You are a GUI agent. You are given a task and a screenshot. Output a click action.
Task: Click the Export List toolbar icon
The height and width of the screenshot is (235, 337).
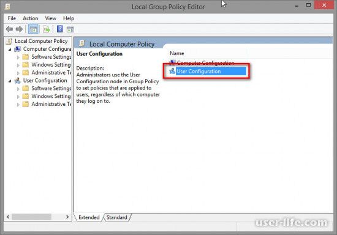47,29
